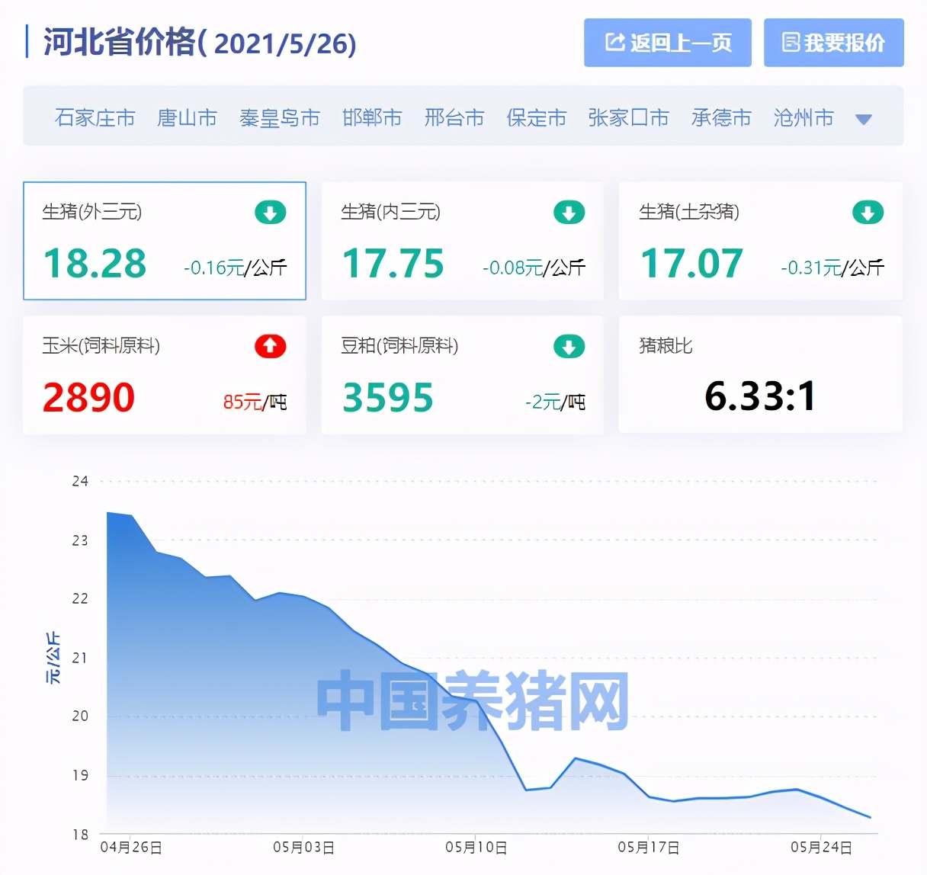Open the 生猪(外三元) price card
The width and height of the screenshot is (927, 875).
(165, 241)
